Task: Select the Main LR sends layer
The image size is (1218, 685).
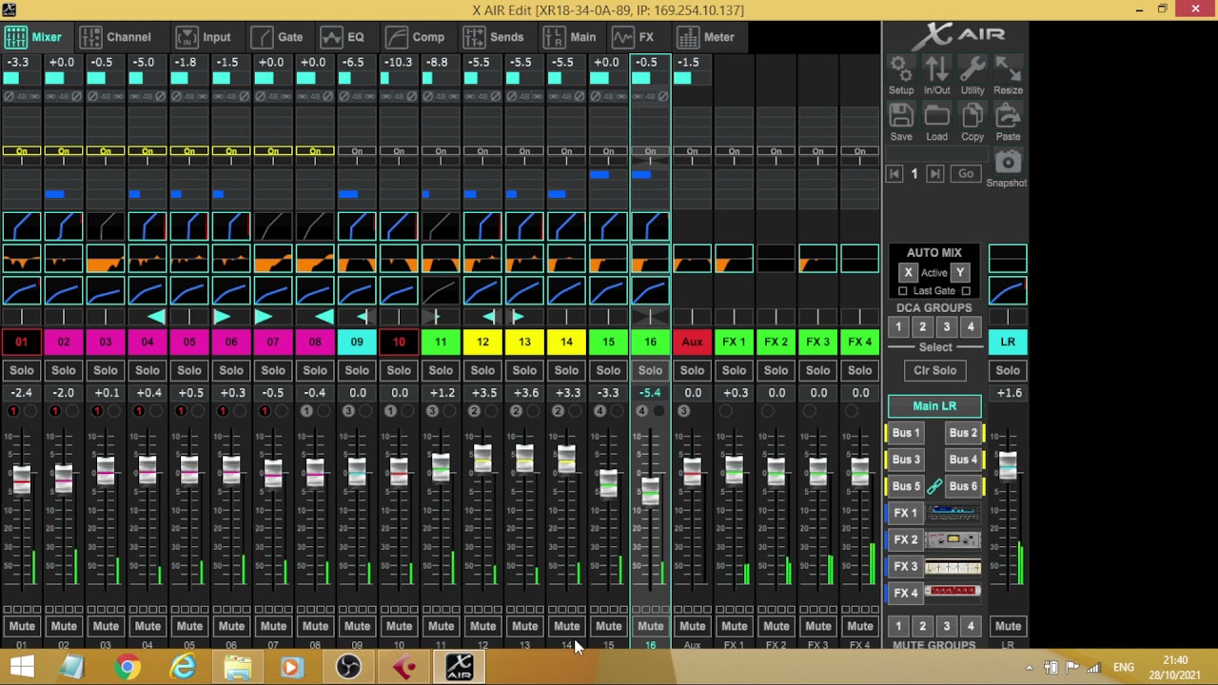Action: coord(934,406)
